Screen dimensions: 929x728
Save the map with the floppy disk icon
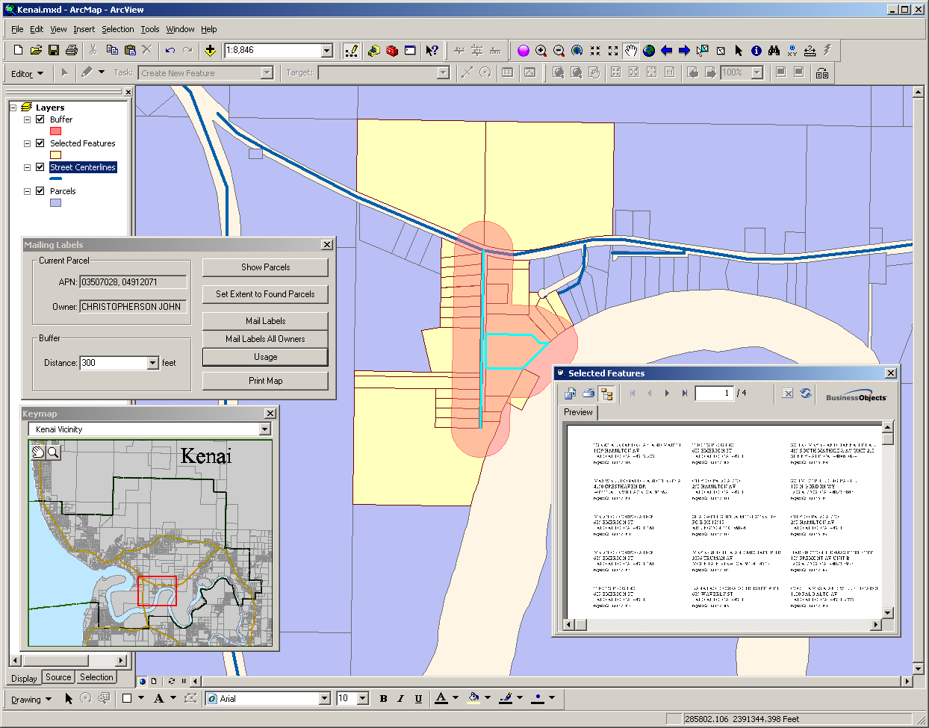click(54, 50)
